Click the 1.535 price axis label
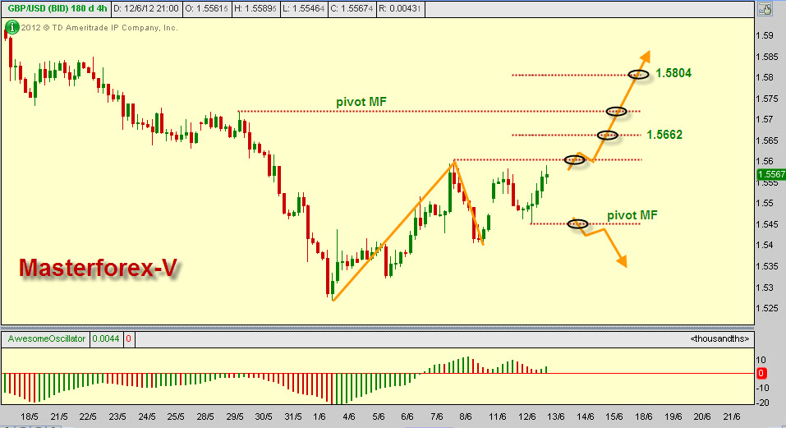Viewport: 786px width, 428px height. click(767, 266)
